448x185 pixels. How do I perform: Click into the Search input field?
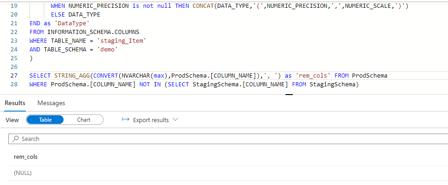(230, 139)
